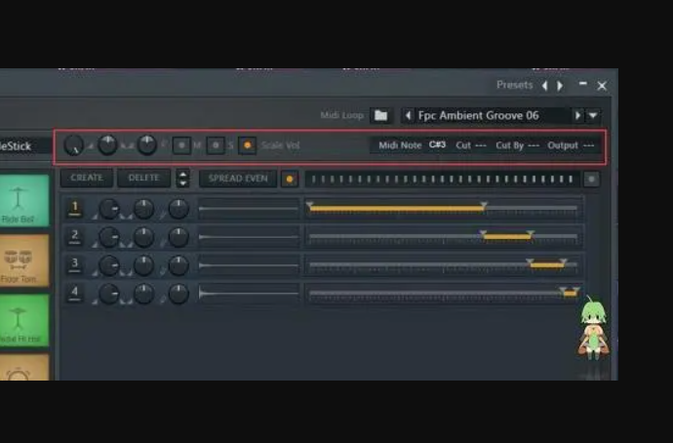Click layer 2 waveform display
The height and width of the screenshot is (443, 673).
pos(249,237)
